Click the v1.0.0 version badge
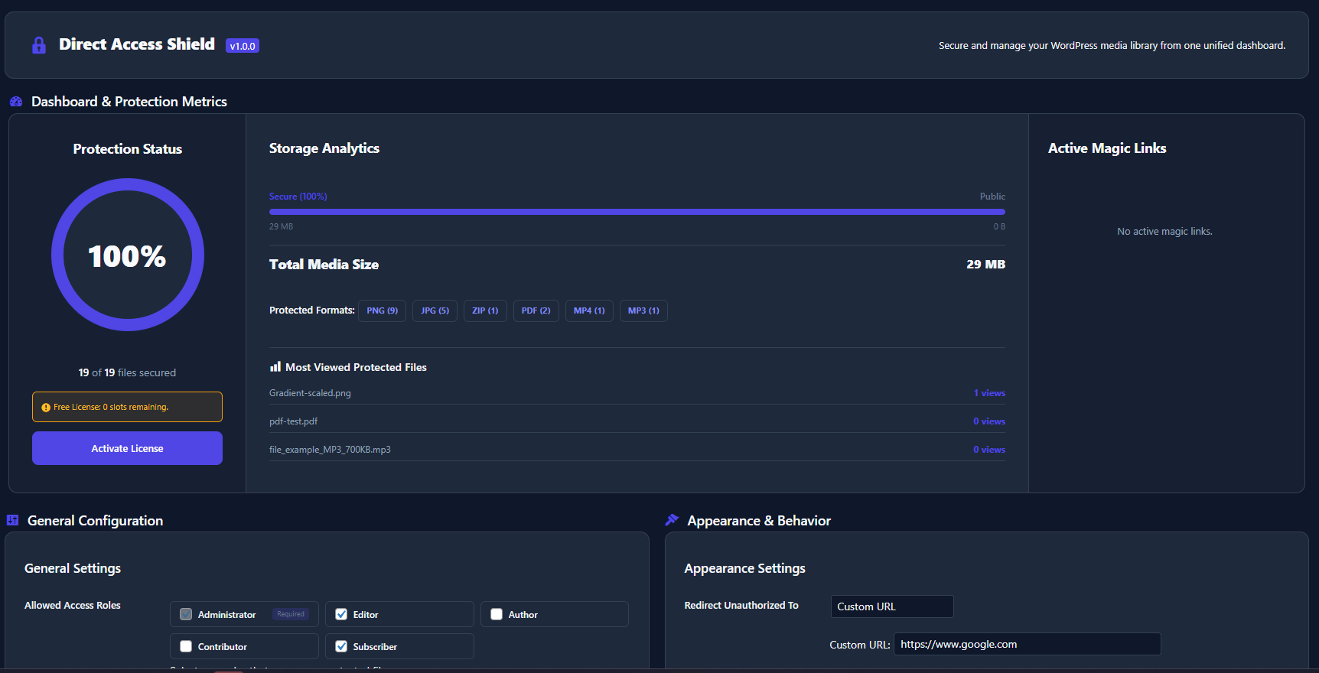This screenshot has width=1319, height=673. click(243, 46)
